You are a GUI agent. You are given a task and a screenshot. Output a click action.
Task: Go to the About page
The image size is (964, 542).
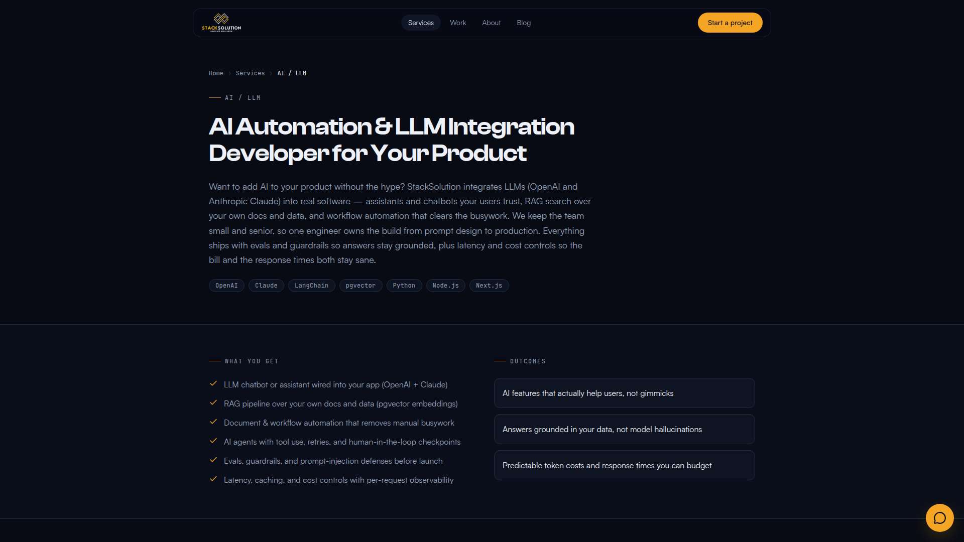(491, 23)
